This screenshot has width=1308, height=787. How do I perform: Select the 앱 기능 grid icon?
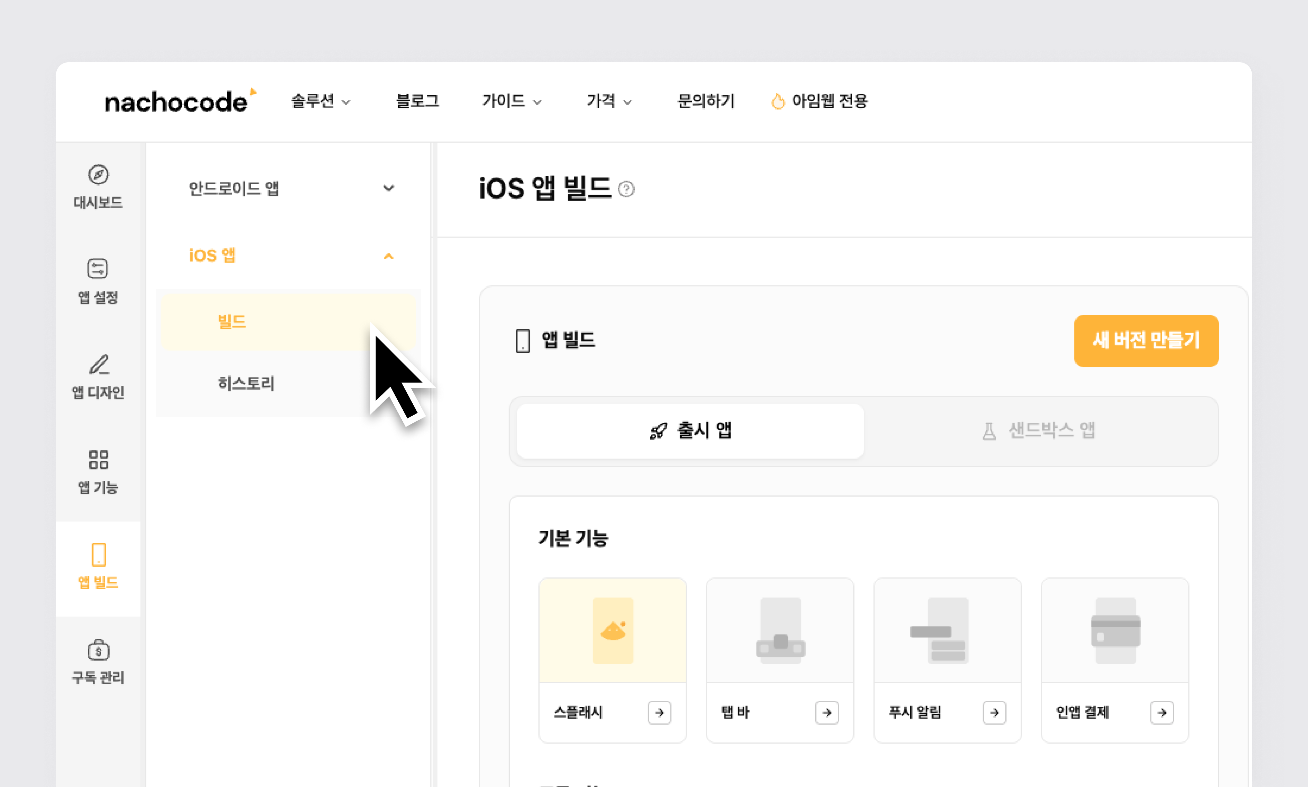(x=99, y=460)
